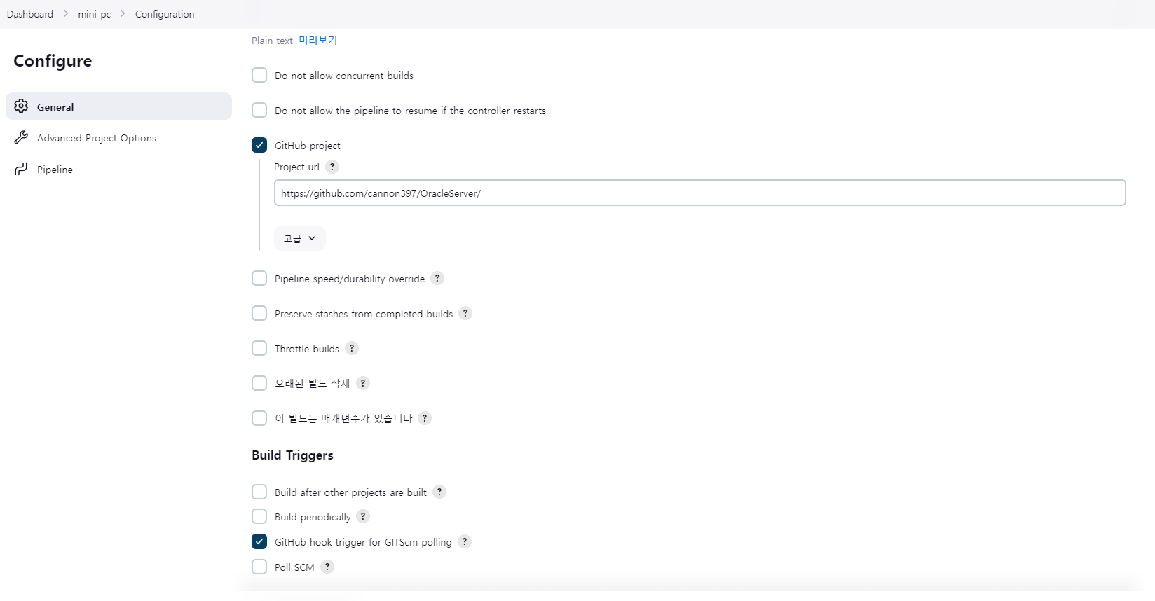Viewport: 1155px width, 601px height.
Task: Enable Do not allow concurrent builds
Action: click(x=259, y=75)
